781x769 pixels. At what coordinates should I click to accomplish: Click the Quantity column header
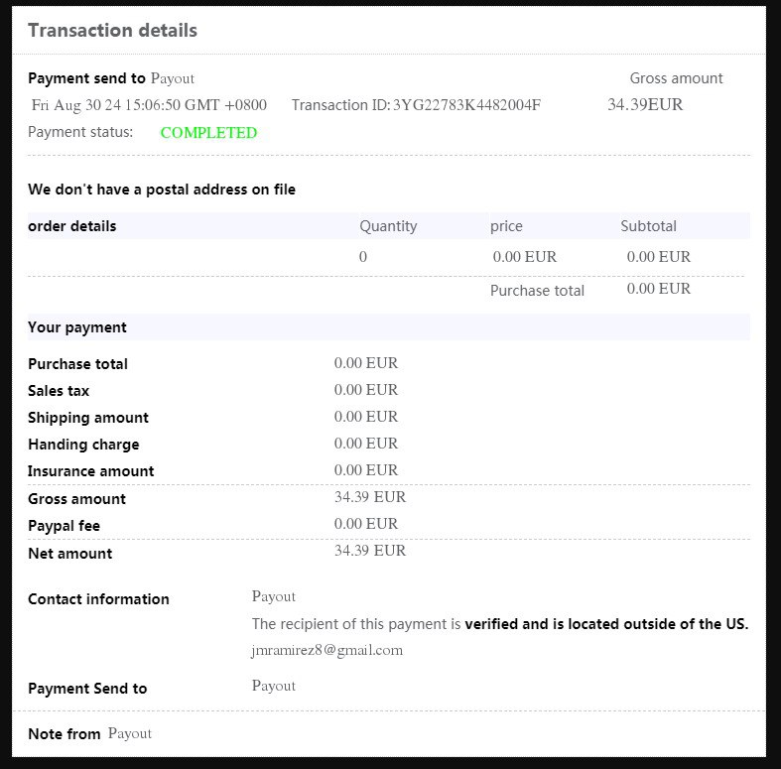(x=388, y=226)
